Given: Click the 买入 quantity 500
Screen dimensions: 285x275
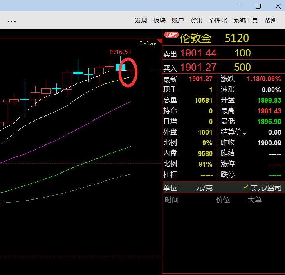Looking at the screenshot, I should [x=242, y=67].
